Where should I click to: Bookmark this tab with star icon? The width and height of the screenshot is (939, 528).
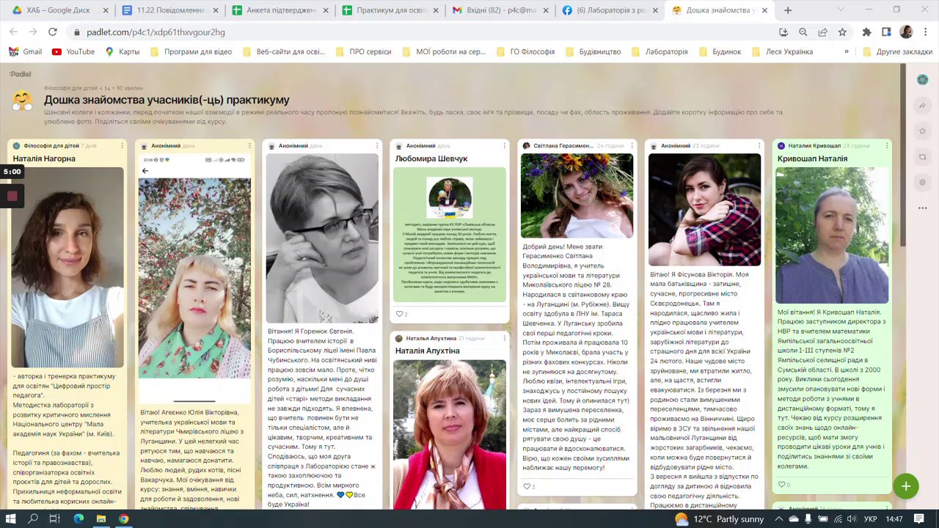pos(842,32)
